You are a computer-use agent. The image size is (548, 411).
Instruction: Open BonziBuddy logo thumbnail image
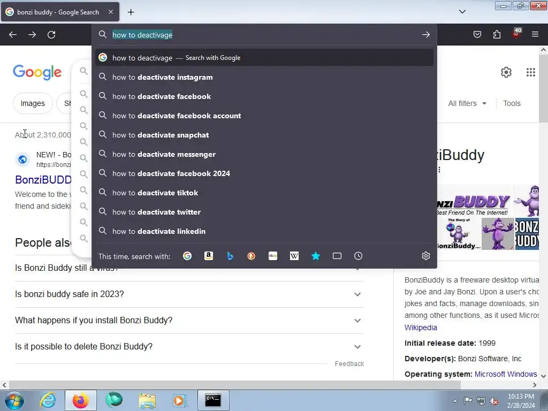pos(475,201)
